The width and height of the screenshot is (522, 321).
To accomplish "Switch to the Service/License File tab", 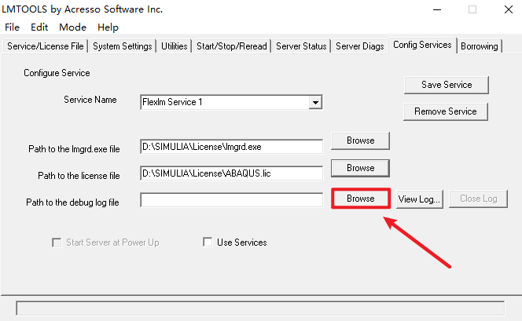I will pyautogui.click(x=46, y=46).
